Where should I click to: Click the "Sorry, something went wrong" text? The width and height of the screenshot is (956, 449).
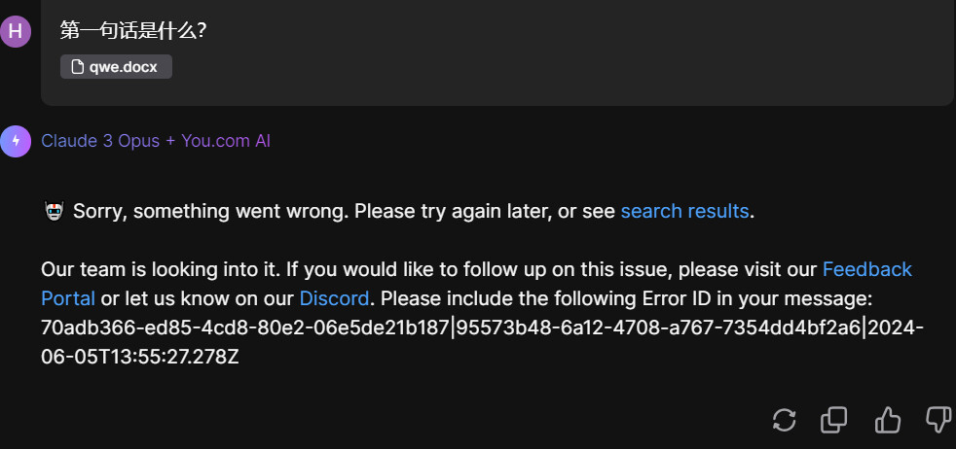tap(211, 211)
